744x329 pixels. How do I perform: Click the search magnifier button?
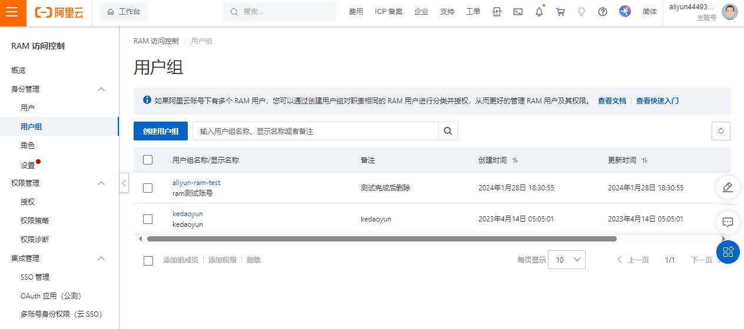pyautogui.click(x=448, y=131)
